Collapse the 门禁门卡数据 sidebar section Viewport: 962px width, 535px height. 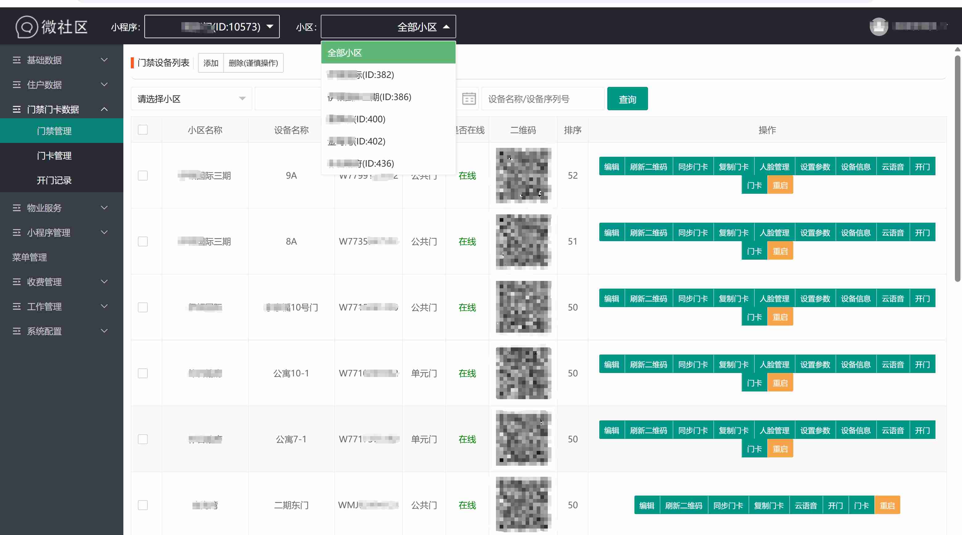tap(104, 109)
